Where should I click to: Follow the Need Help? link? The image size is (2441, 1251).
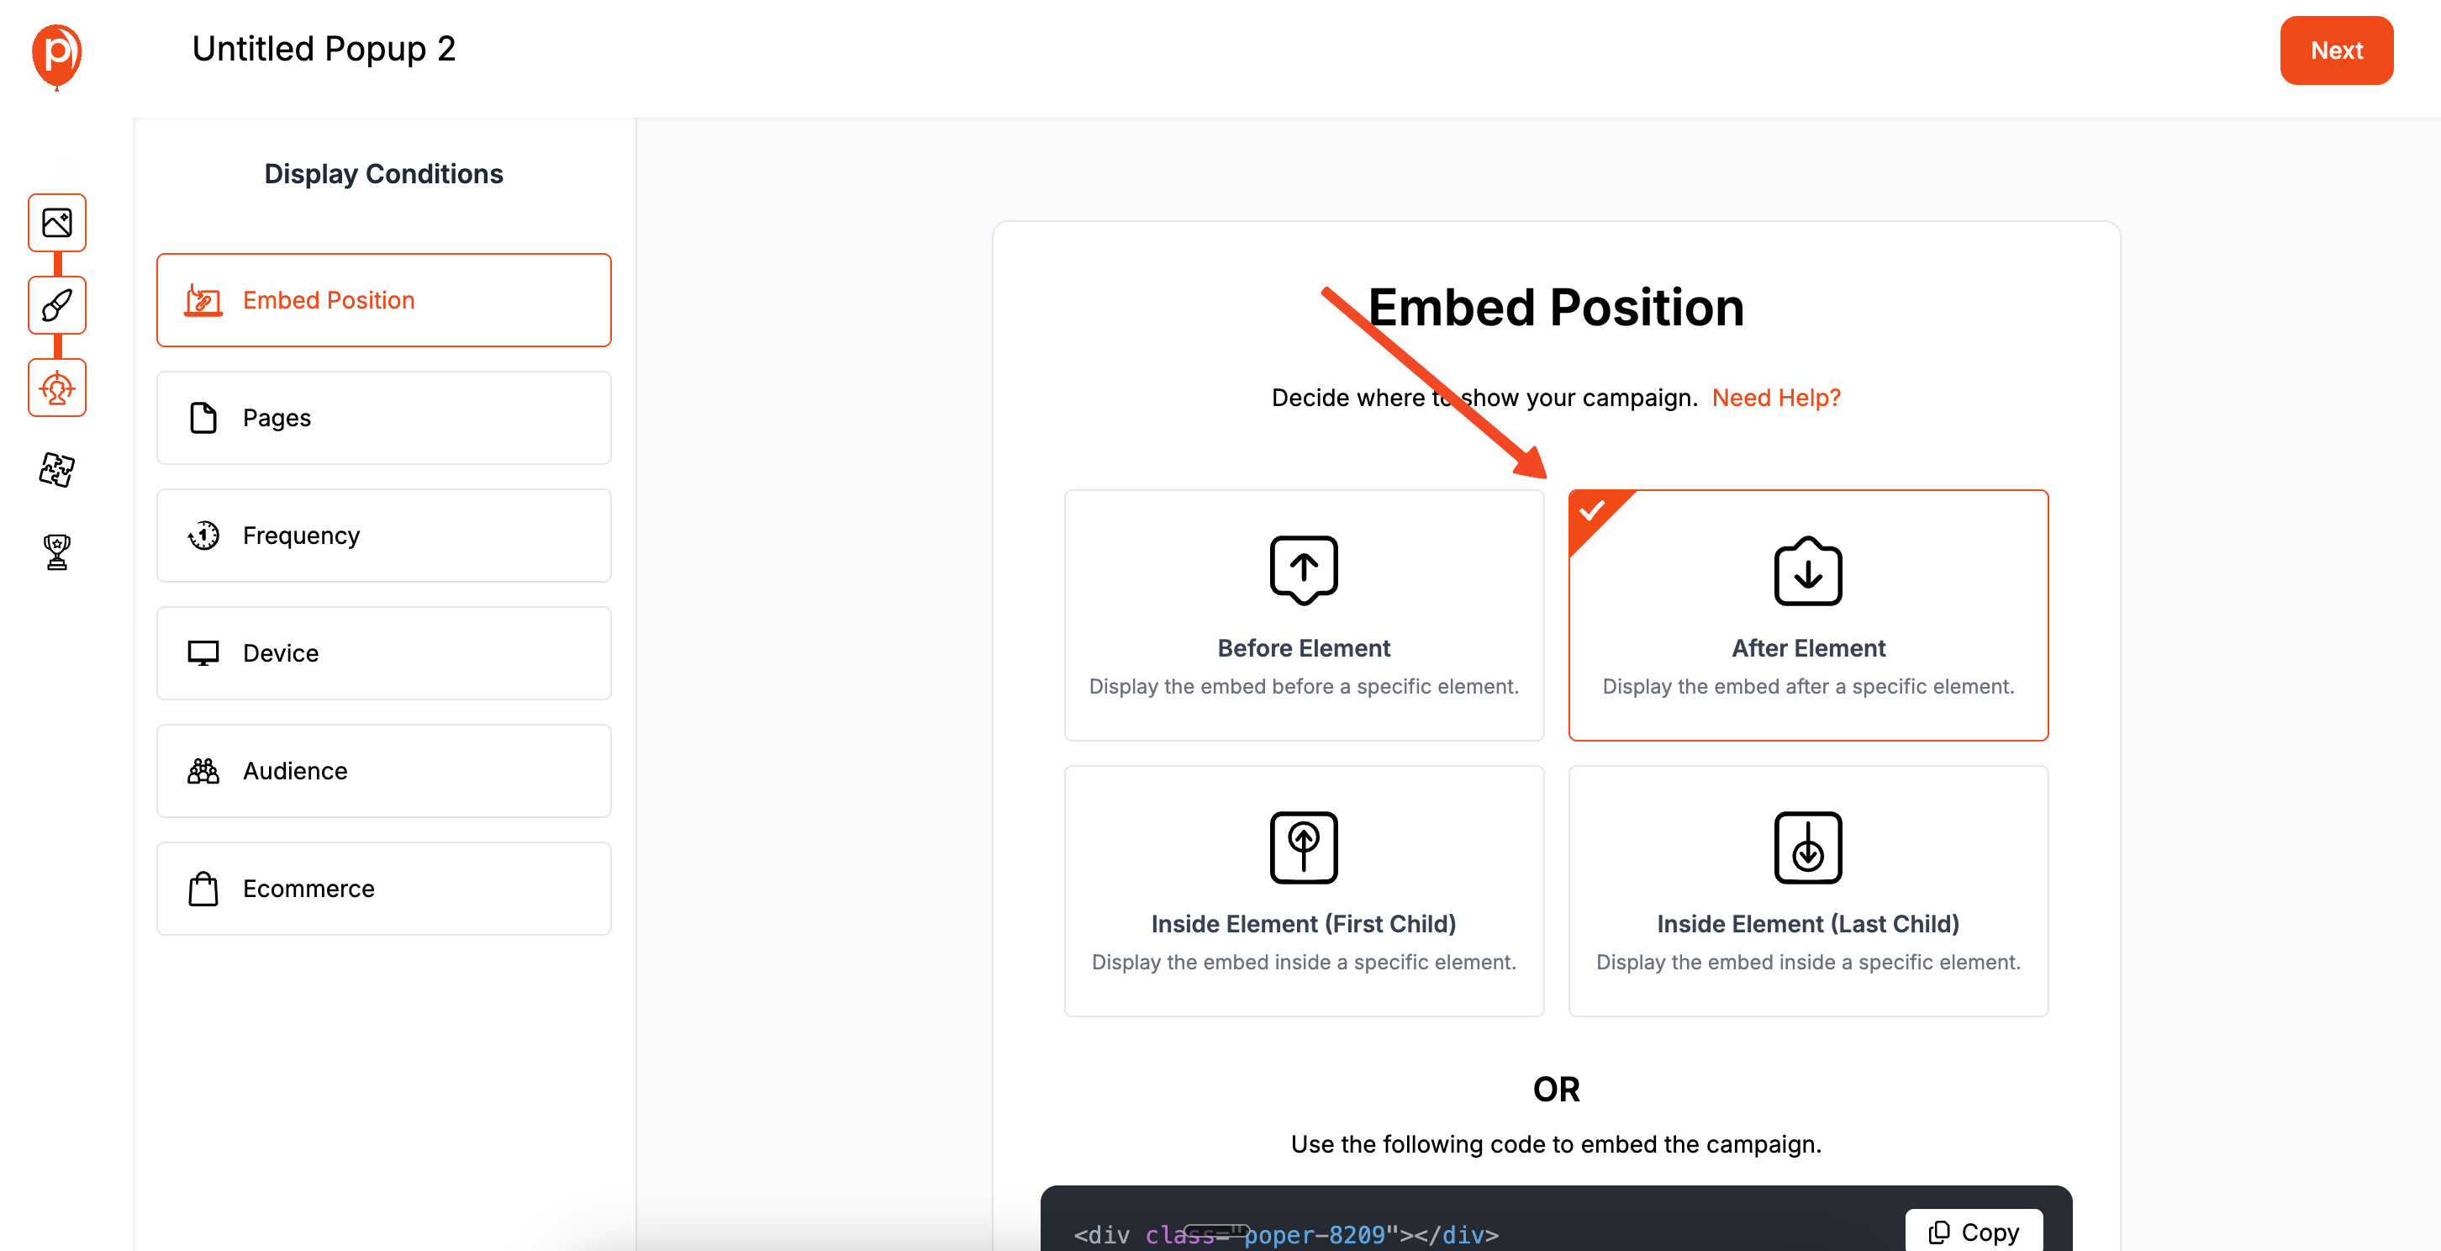pos(1776,398)
